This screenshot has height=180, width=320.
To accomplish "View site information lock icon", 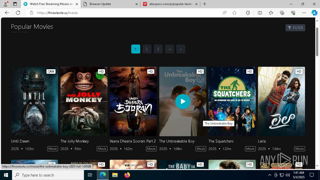I will point(31,13).
